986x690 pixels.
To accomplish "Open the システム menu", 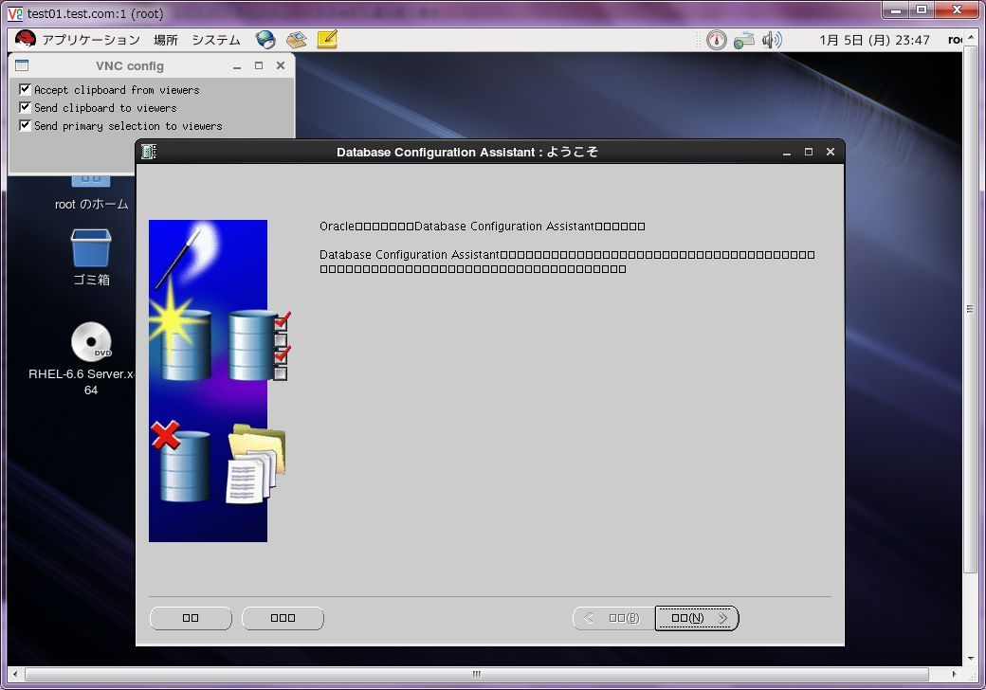I will pos(216,40).
